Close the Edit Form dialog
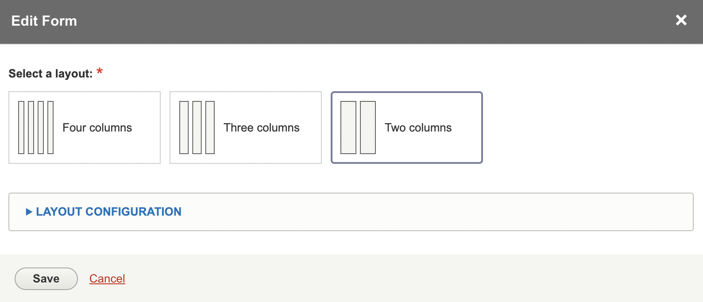This screenshot has height=302, width=703. pos(681,20)
